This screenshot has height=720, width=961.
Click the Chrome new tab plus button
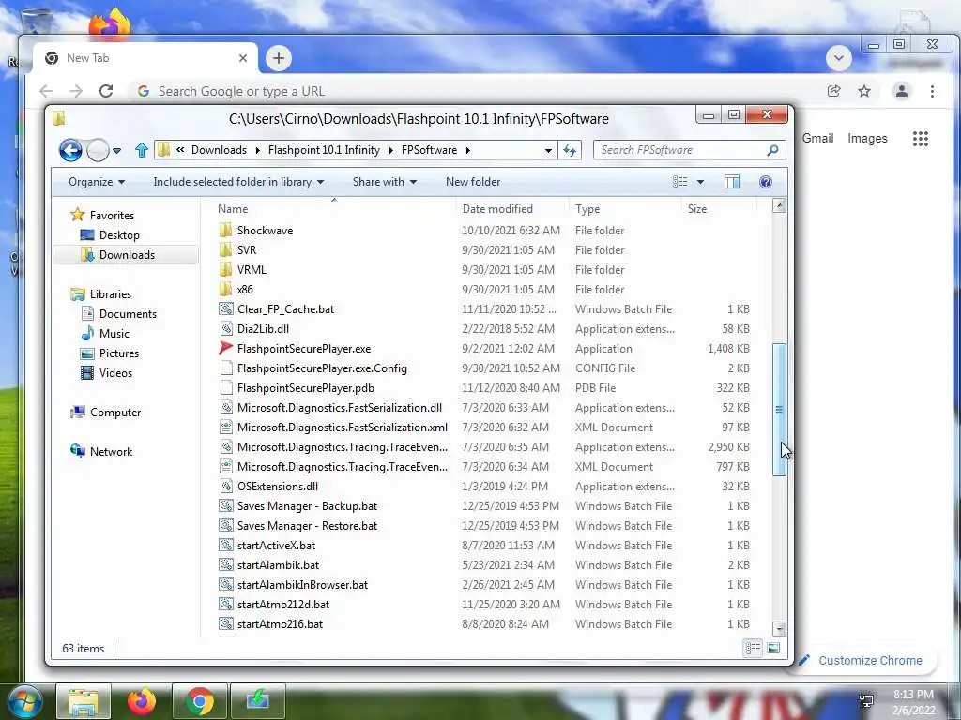pos(278,58)
